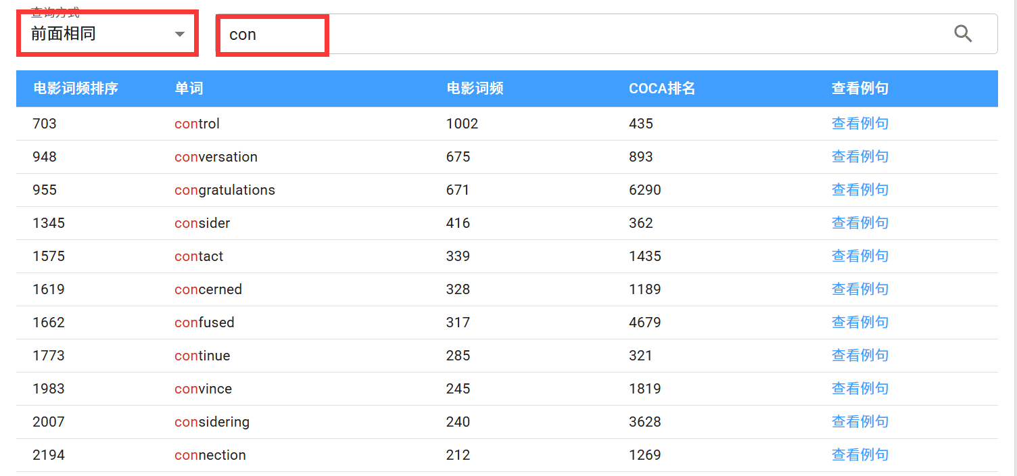Open the 前面相同 query mode dropdown
The width and height of the screenshot is (1017, 476).
108,34
